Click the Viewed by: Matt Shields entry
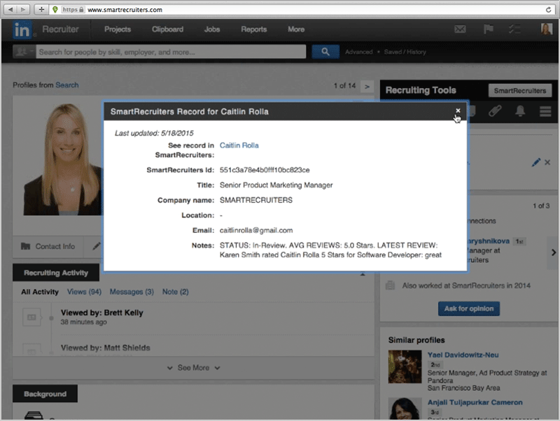 tap(106, 348)
